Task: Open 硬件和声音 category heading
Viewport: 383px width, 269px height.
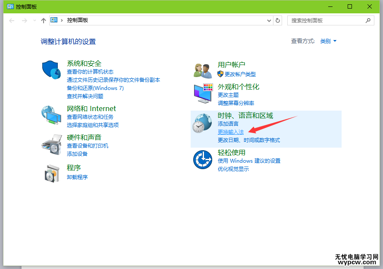Action: point(84,137)
